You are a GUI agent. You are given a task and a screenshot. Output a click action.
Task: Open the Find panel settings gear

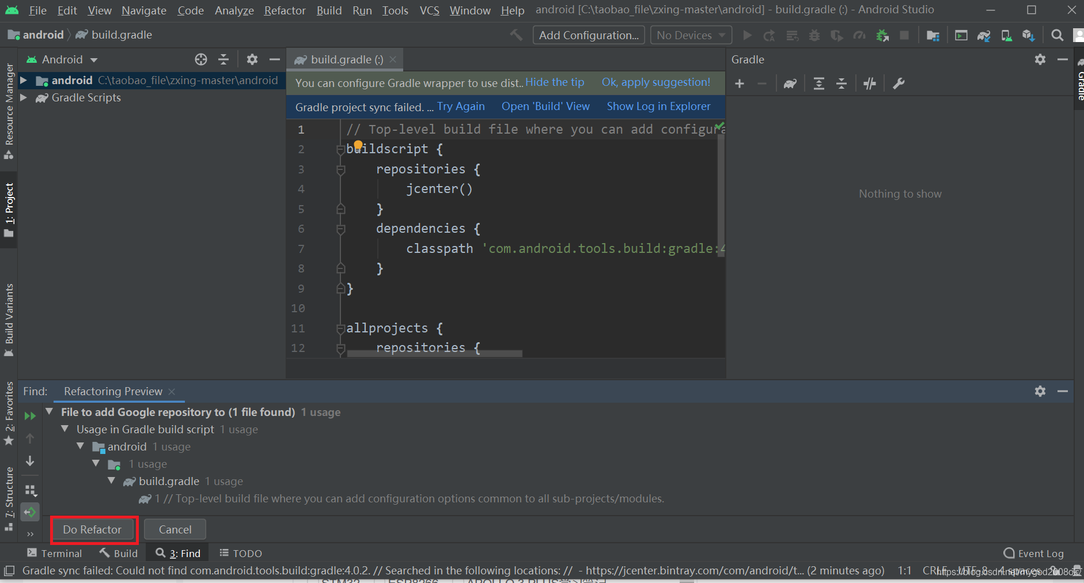tap(1040, 391)
